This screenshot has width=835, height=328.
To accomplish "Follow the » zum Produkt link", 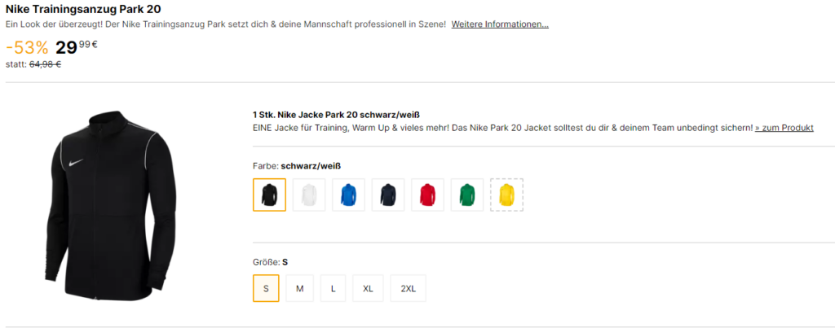I will pyautogui.click(x=784, y=128).
